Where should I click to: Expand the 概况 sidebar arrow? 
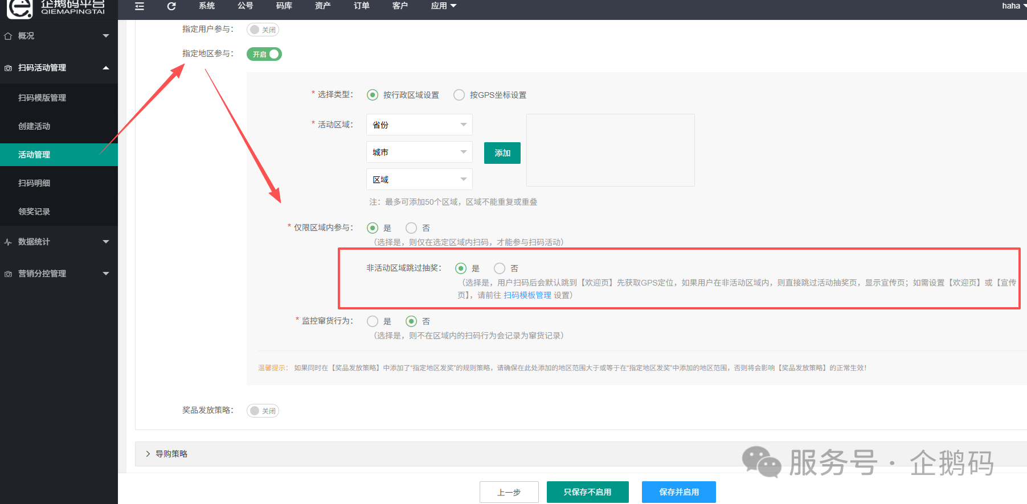coord(106,36)
